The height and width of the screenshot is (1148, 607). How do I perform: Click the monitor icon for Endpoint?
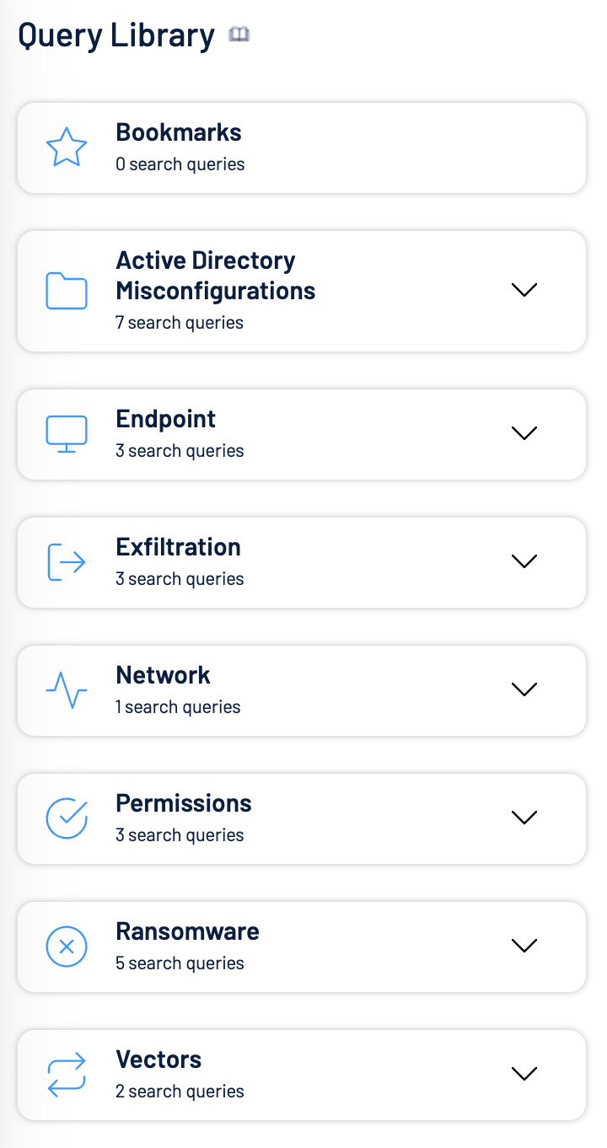[x=67, y=434]
